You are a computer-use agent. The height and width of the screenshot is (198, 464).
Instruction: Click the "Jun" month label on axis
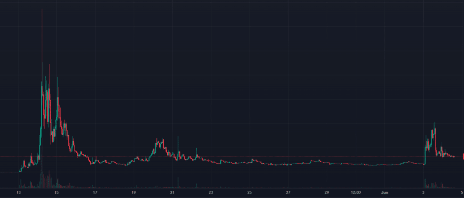(x=385, y=192)
